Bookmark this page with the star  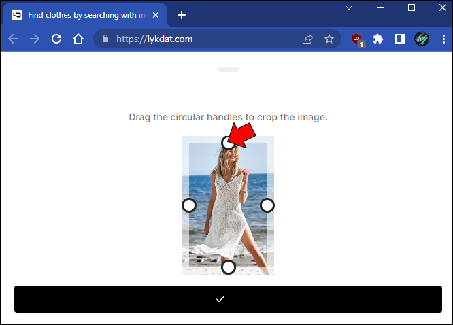329,39
